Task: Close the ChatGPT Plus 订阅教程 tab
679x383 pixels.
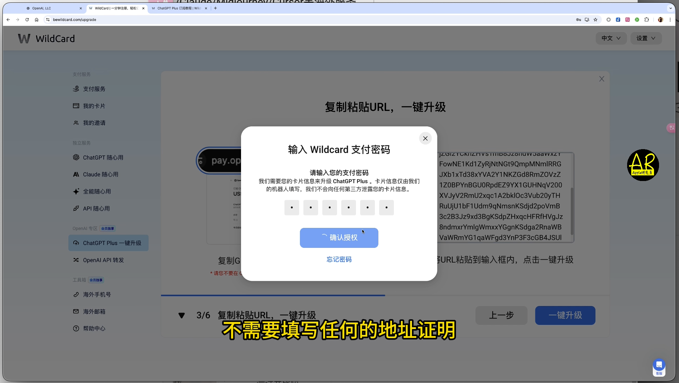Action: pos(206,8)
